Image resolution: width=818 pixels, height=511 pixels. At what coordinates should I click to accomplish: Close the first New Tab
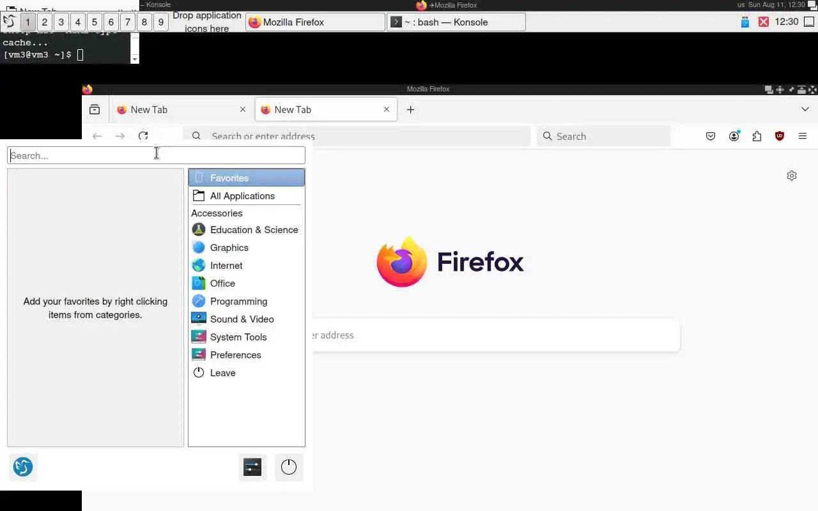[243, 110]
